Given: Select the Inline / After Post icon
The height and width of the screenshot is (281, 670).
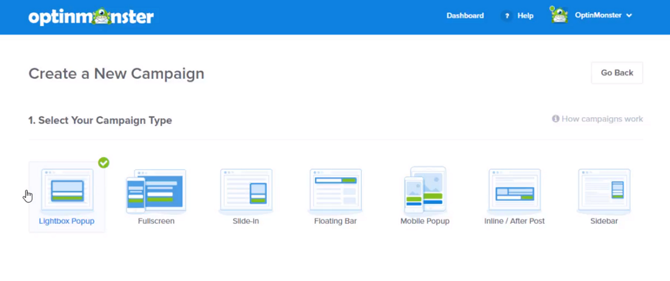Looking at the screenshot, I should tap(514, 190).
